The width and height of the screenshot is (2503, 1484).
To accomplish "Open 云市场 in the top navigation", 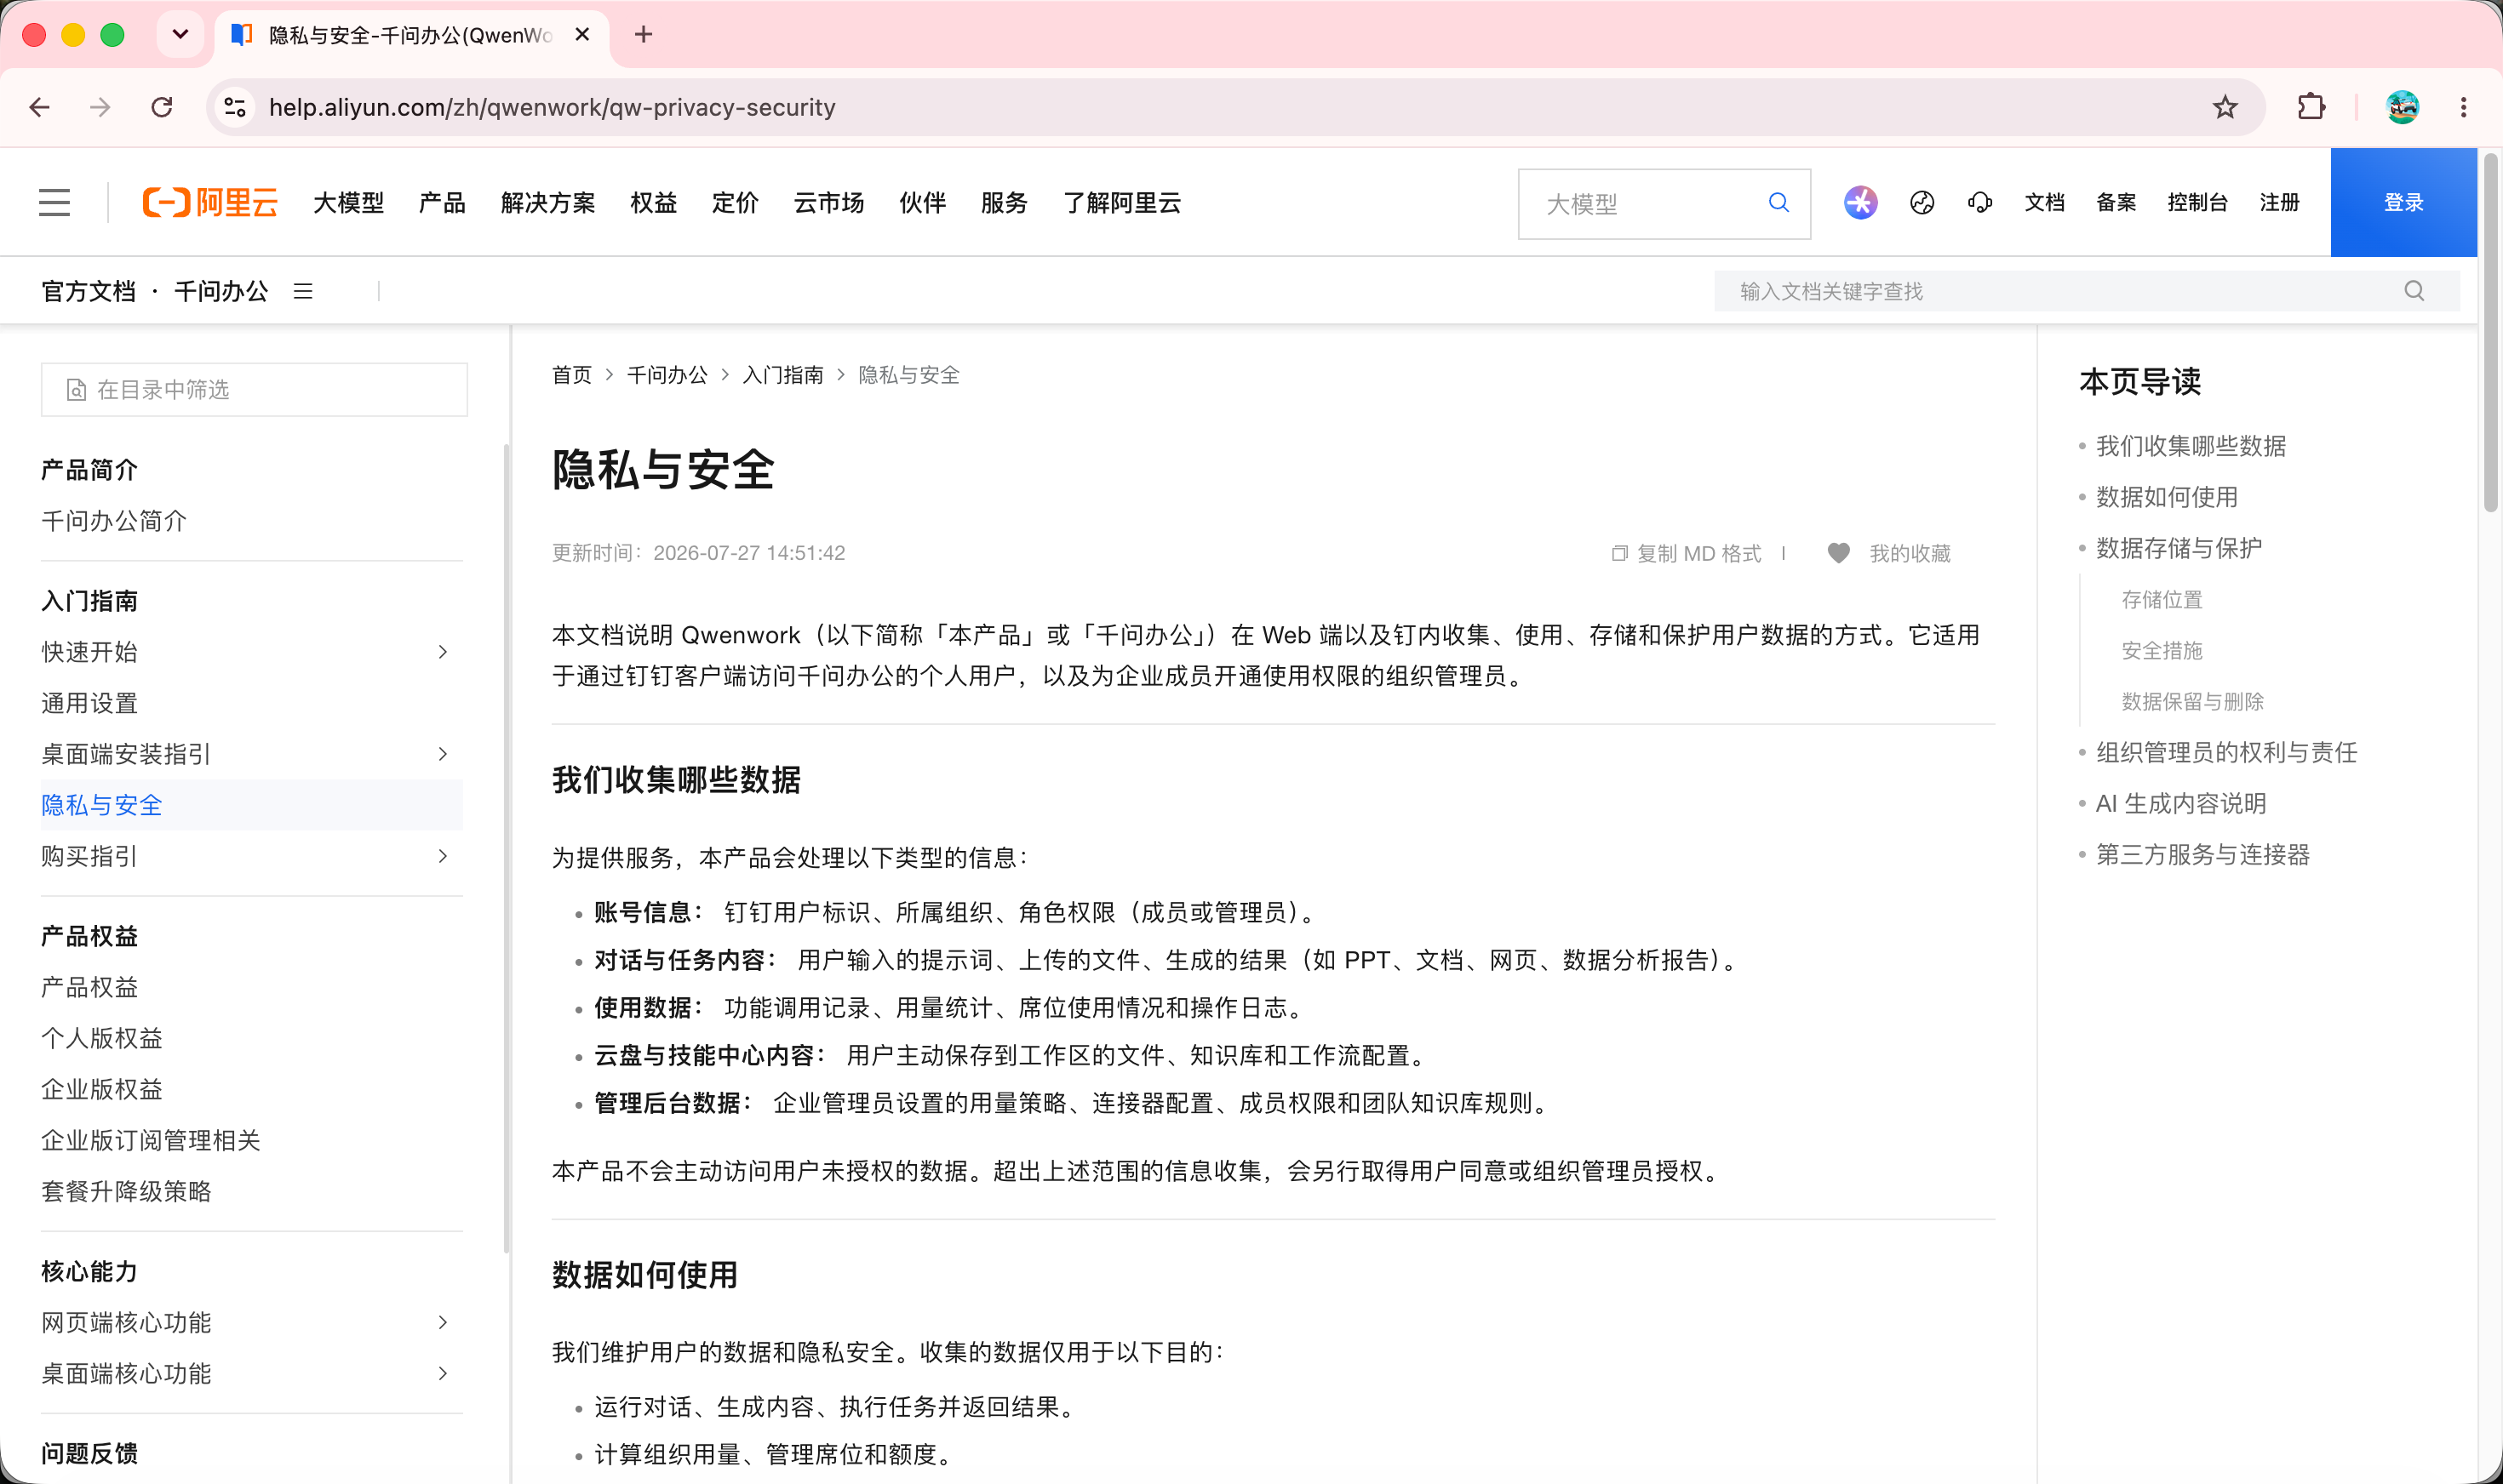I will pyautogui.click(x=829, y=203).
